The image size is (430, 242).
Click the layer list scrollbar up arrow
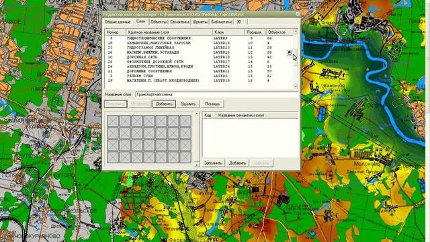(296, 32)
